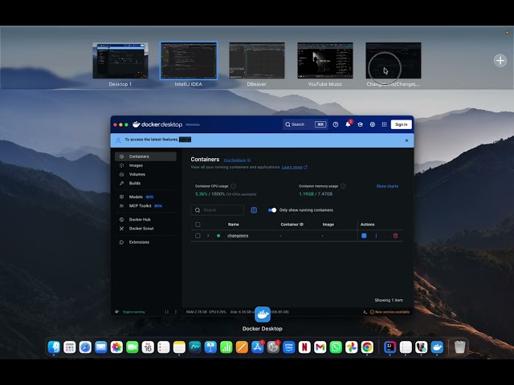Open Docker settings gear icon

373,124
